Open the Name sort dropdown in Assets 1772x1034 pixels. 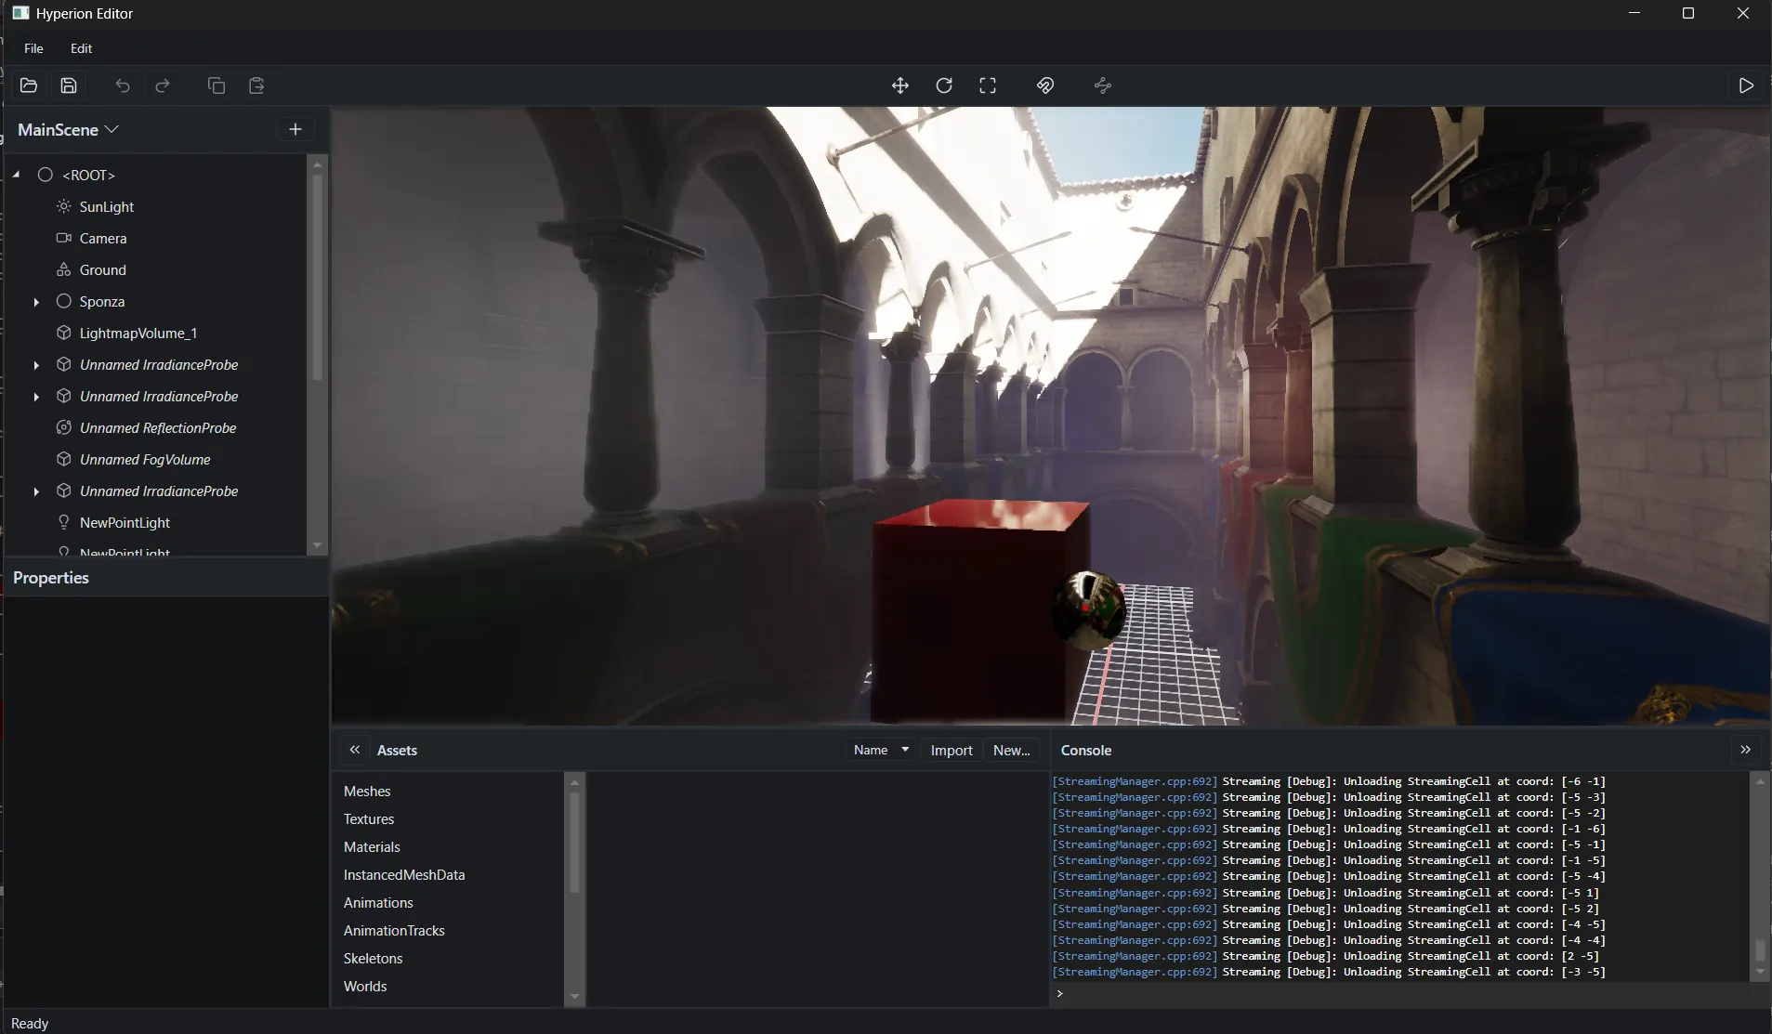pyautogui.click(x=880, y=750)
